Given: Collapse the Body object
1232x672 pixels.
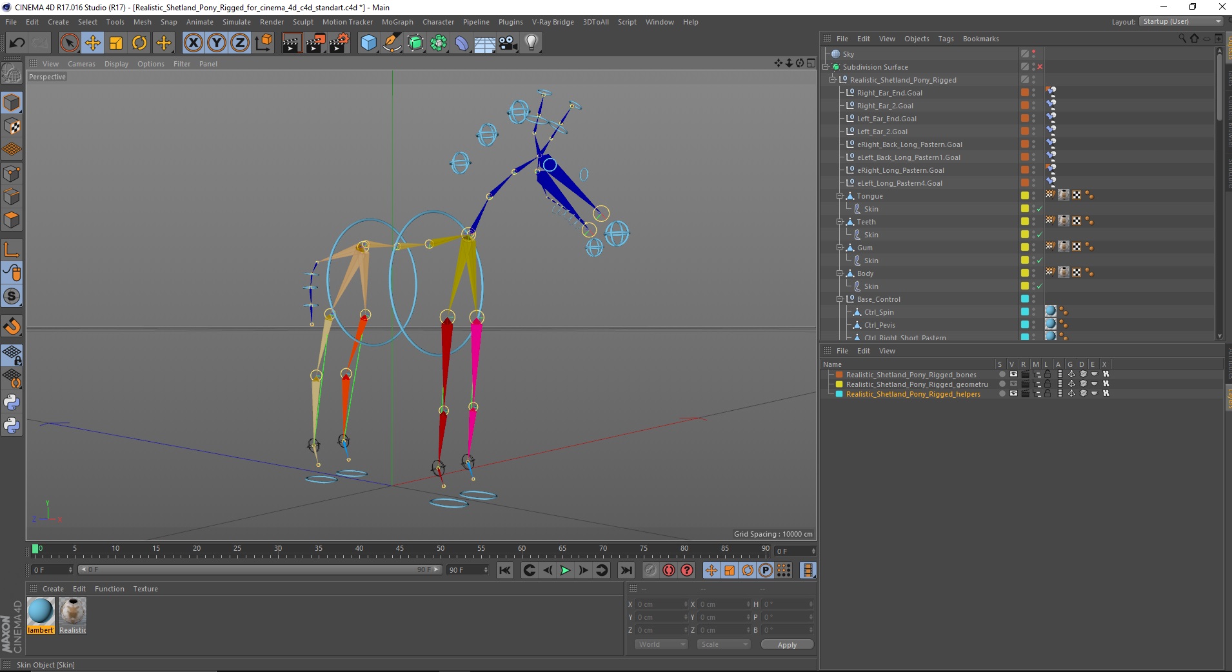Looking at the screenshot, I should pyautogui.click(x=840, y=273).
